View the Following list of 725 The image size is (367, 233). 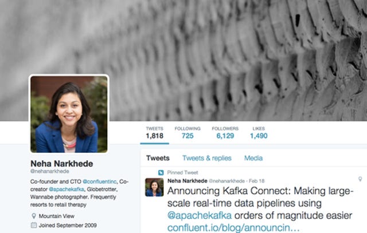click(188, 133)
